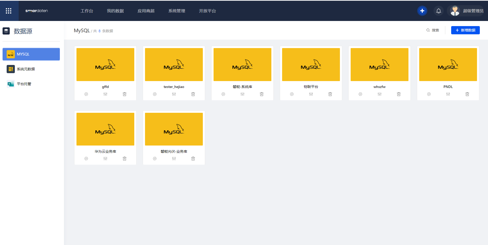Click the whszfw card title text
488x245 pixels.
(380, 87)
